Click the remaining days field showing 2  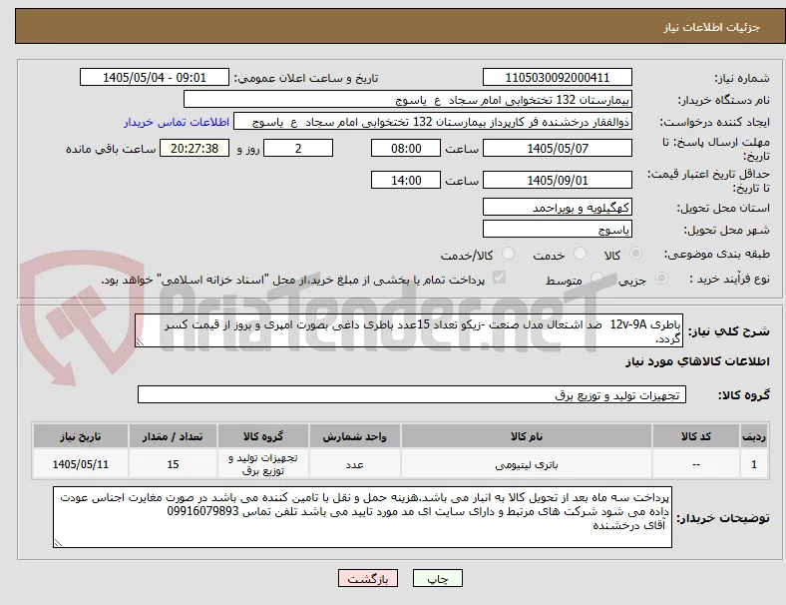click(x=298, y=149)
